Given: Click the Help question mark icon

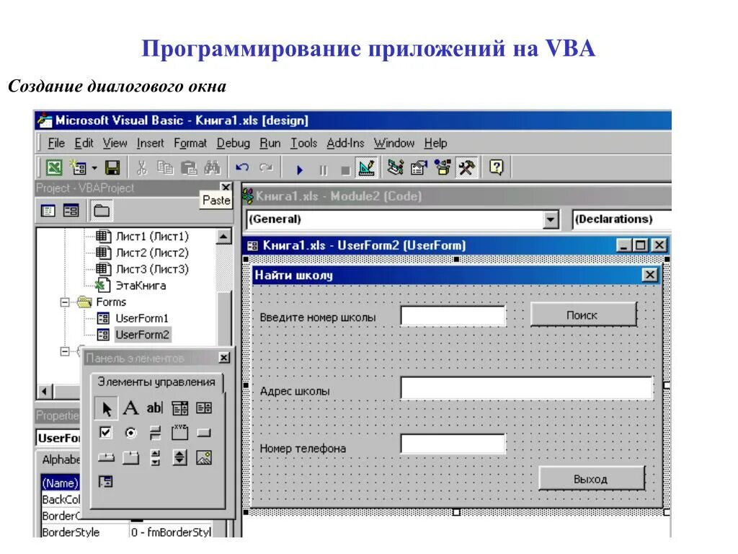Looking at the screenshot, I should [x=496, y=167].
